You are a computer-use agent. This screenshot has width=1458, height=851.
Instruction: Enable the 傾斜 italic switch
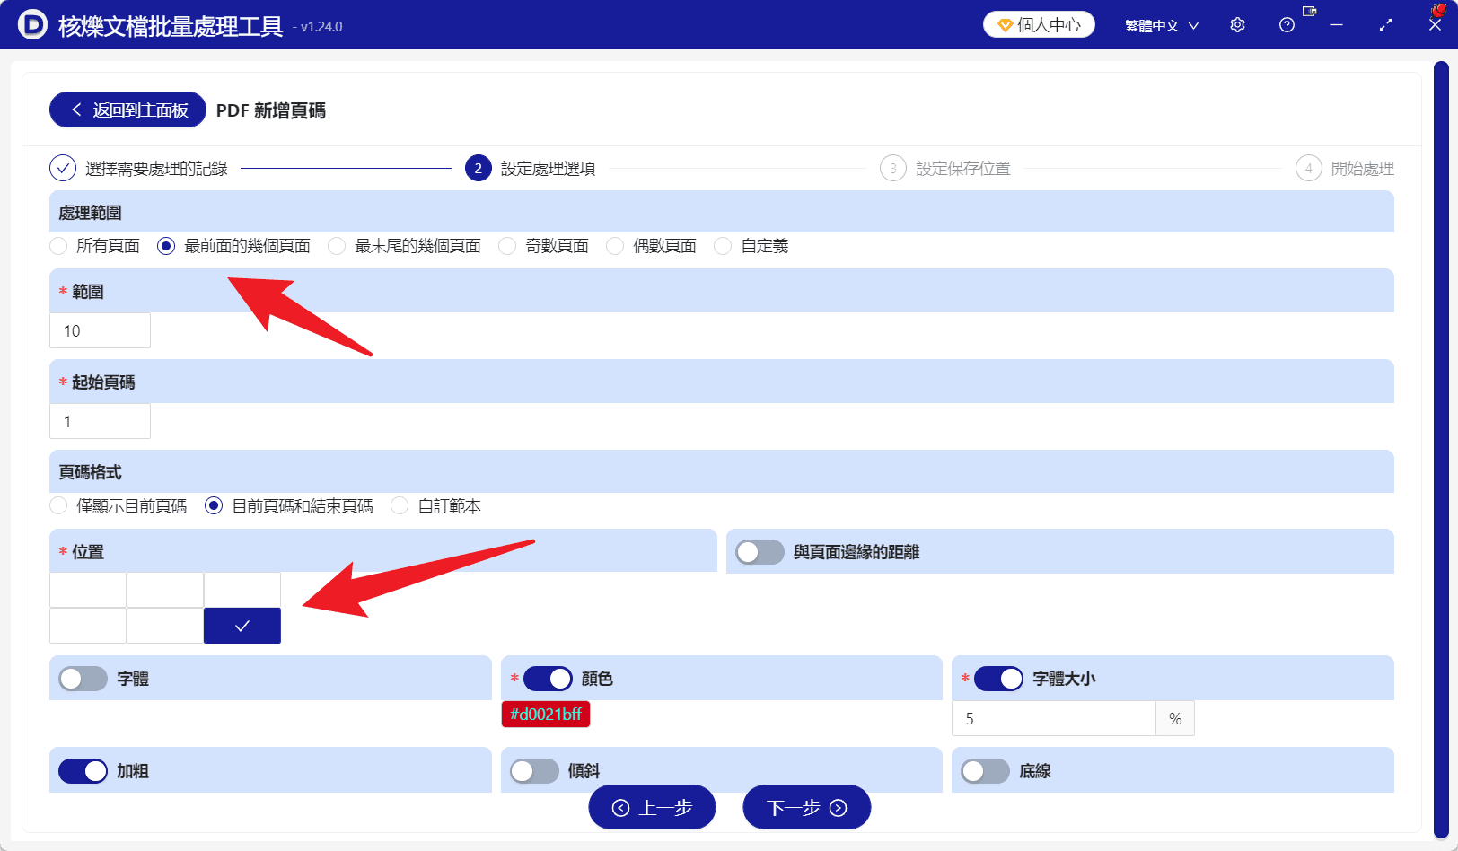(534, 771)
